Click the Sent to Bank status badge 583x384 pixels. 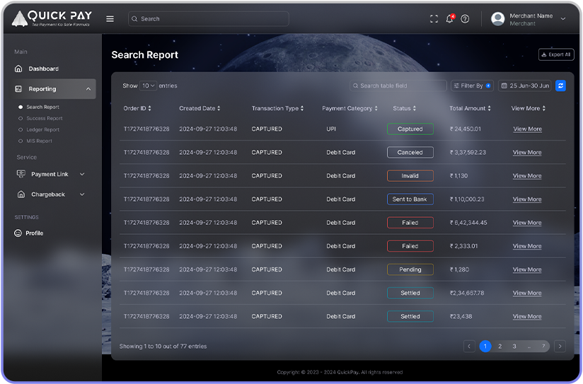point(410,199)
